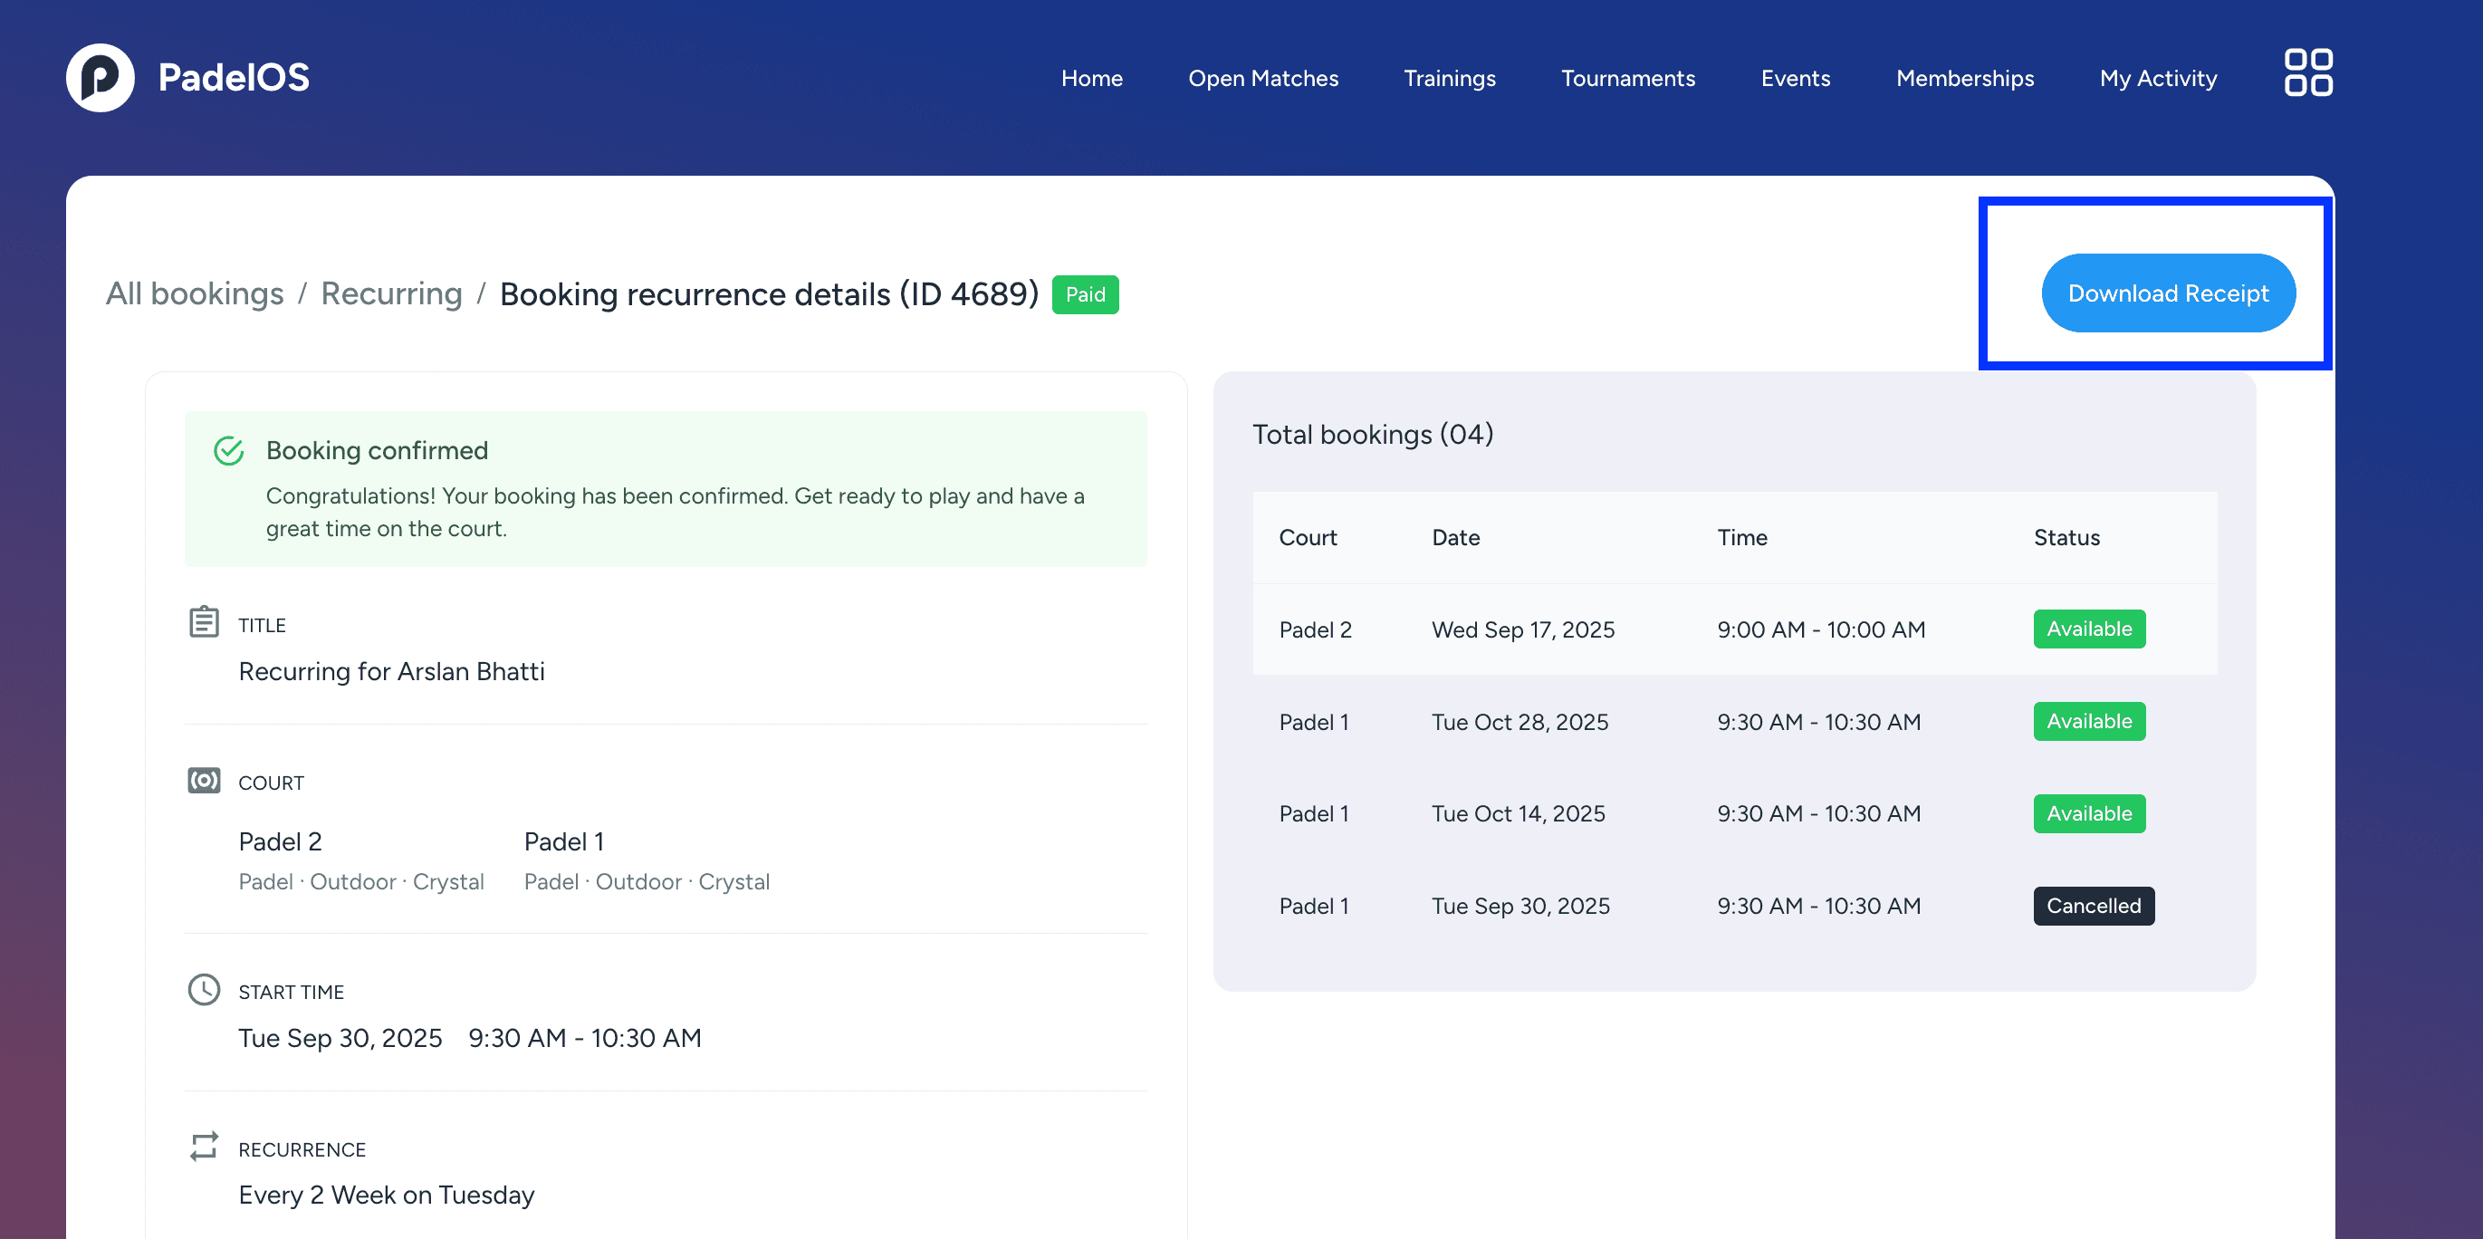Viewport: 2483px width, 1239px height.
Task: Click the green Paid status badge
Action: [1084, 294]
